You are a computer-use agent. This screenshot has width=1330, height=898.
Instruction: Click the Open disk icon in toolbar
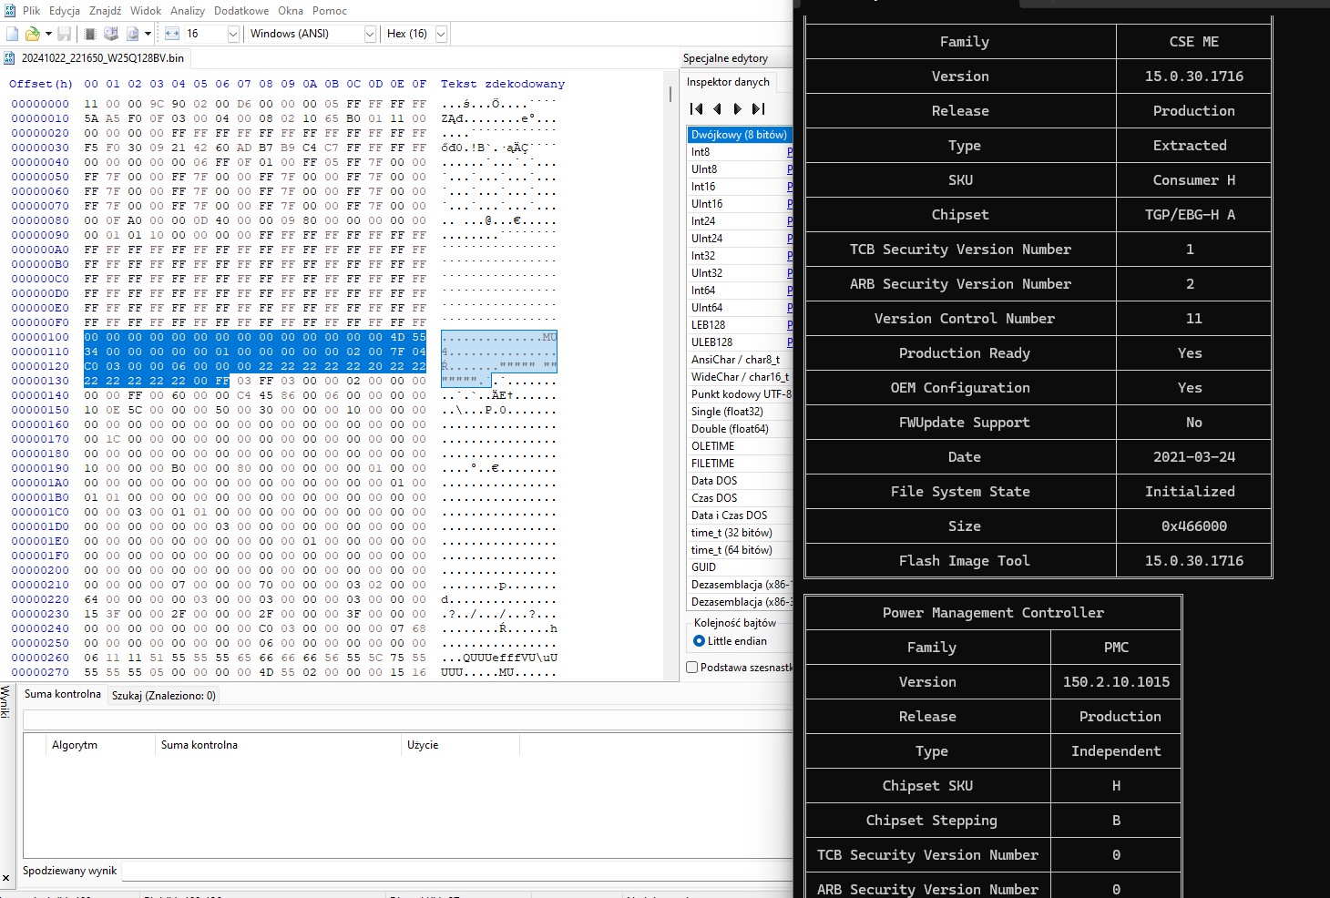pyautogui.click(x=111, y=34)
